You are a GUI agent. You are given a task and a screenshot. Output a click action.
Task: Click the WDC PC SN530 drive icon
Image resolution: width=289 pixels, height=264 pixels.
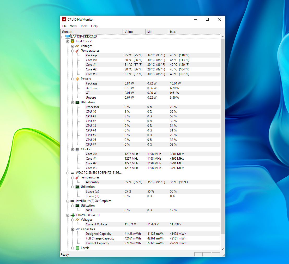click(x=73, y=173)
